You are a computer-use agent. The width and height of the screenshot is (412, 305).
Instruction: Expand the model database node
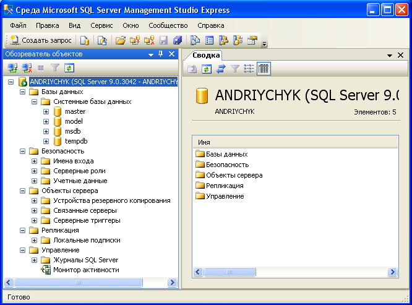46,122
